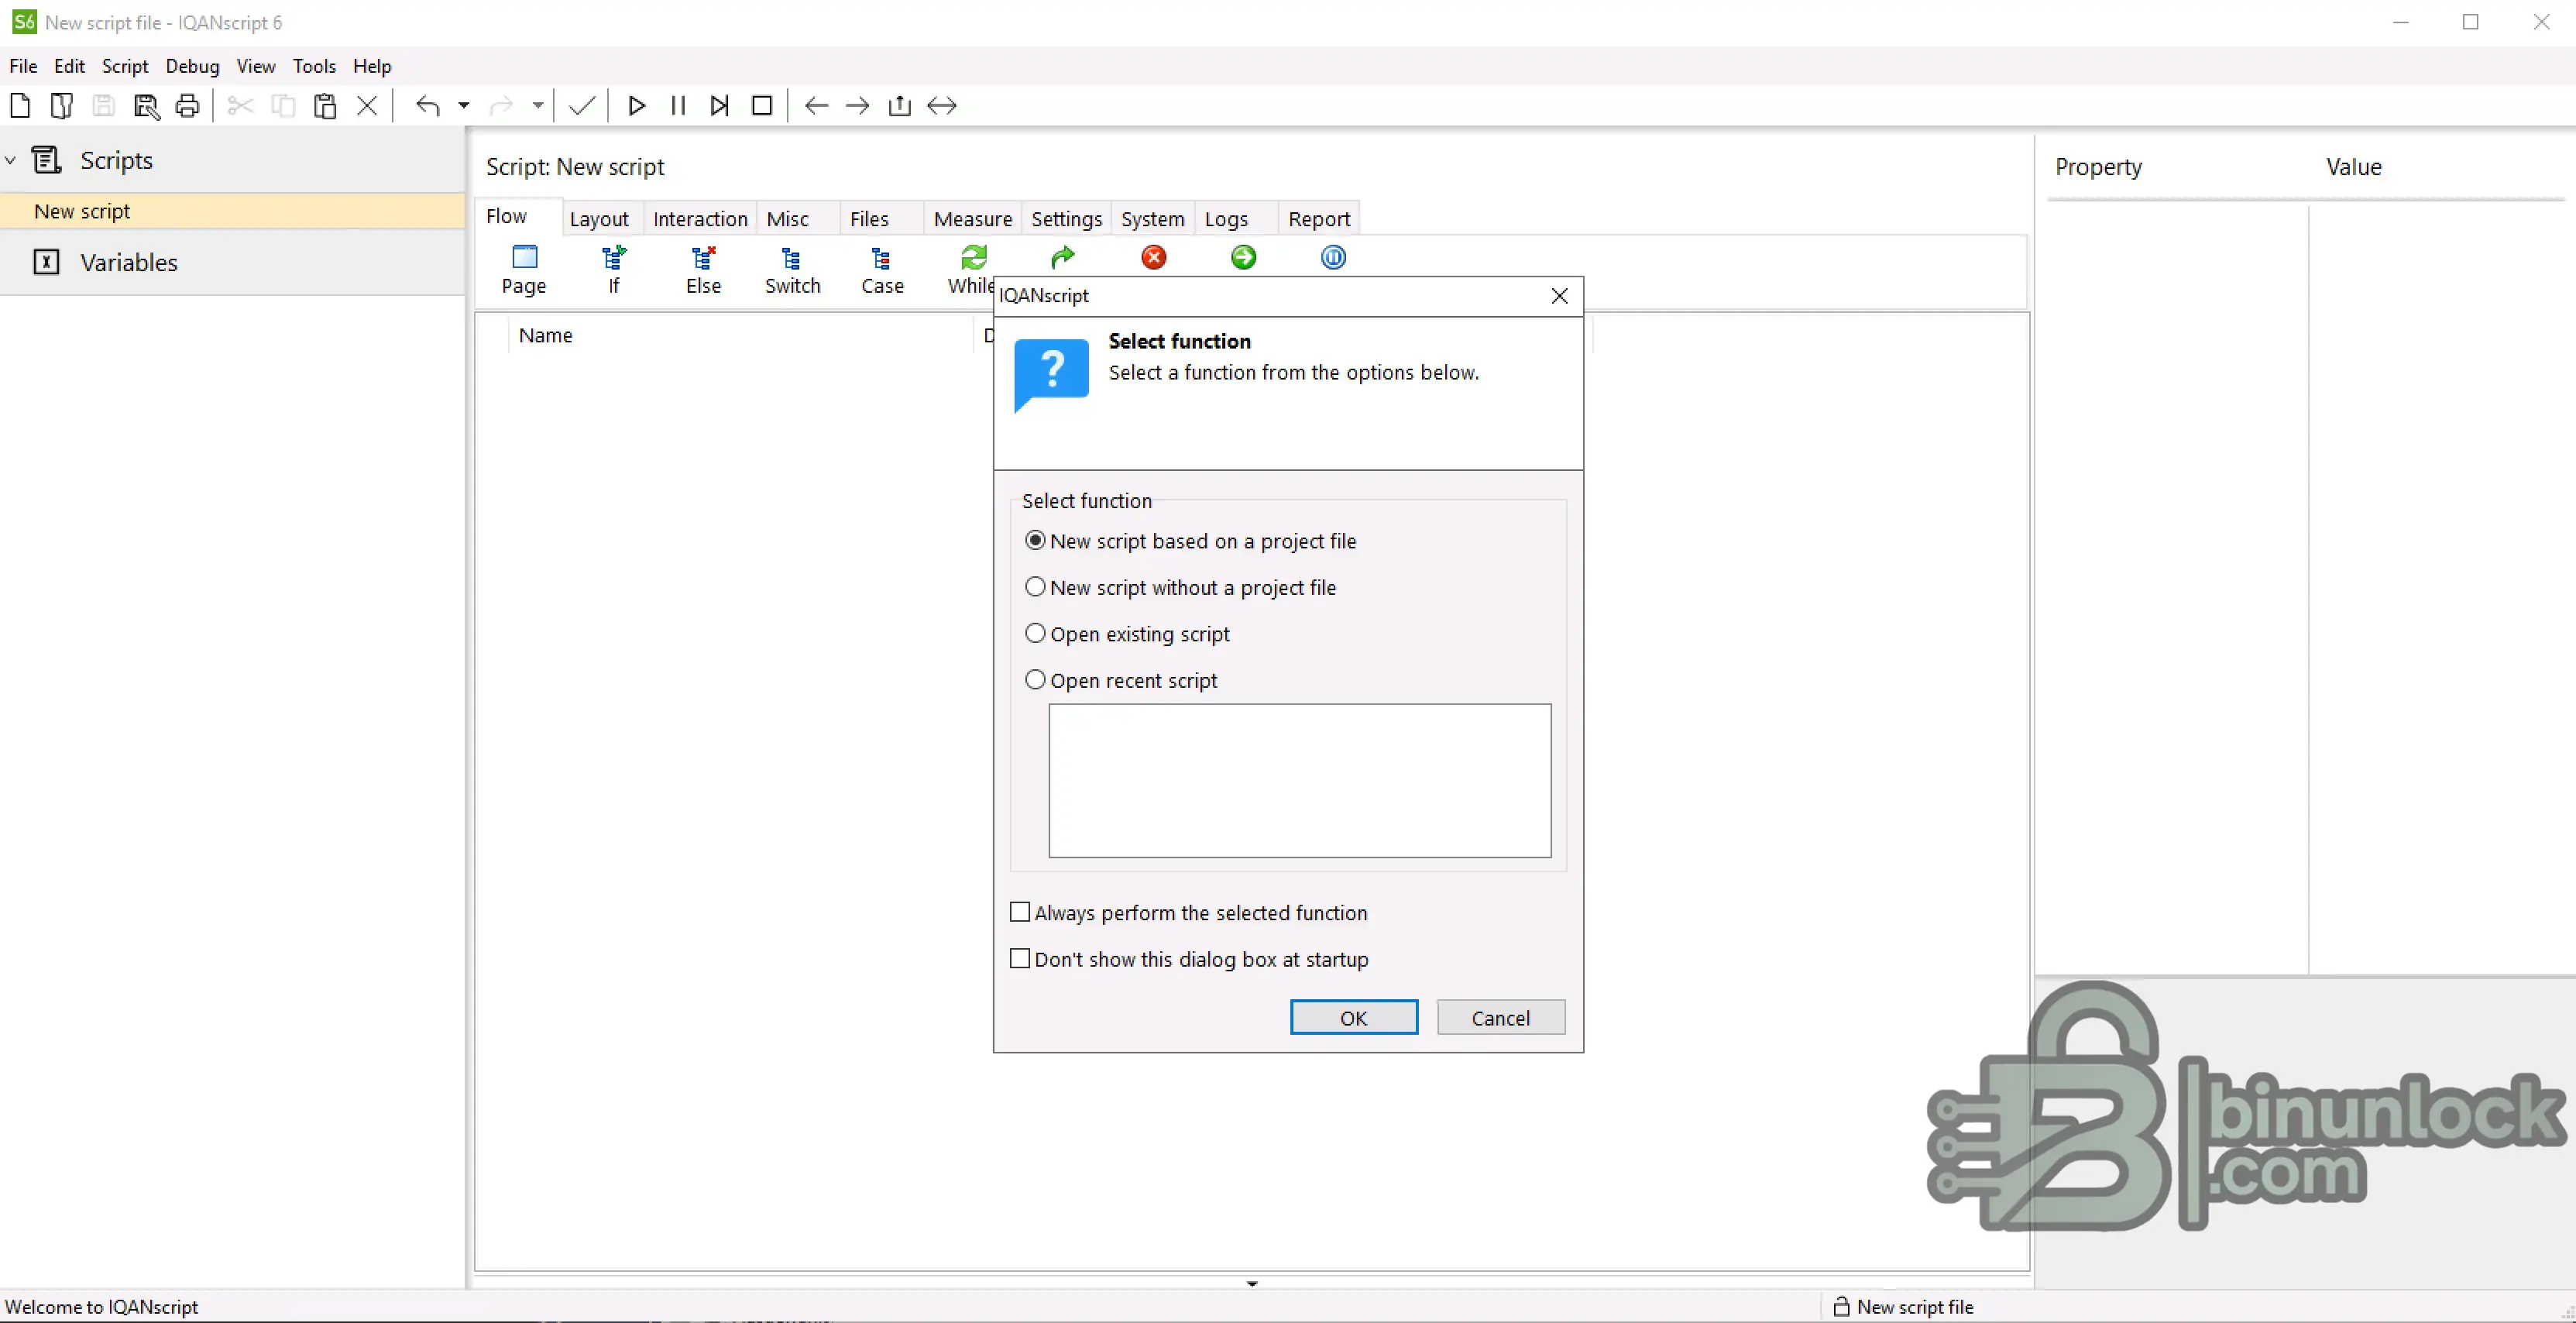Check Don't show this dialog box at startup
The image size is (2576, 1323).
[1189, 959]
